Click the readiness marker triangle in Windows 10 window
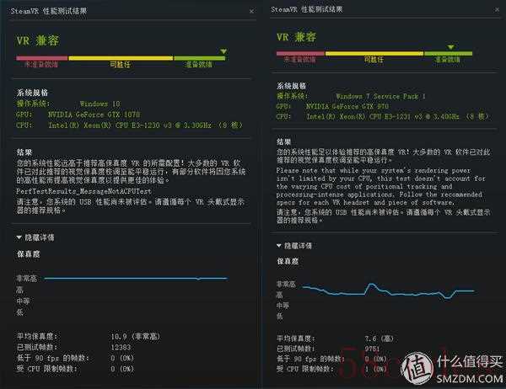 coord(223,51)
